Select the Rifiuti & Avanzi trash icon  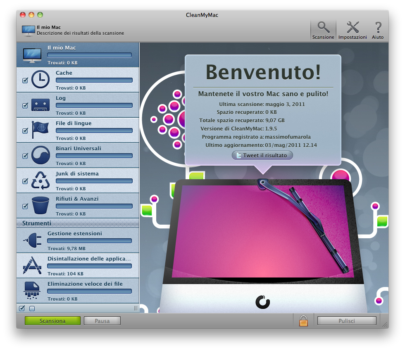click(x=40, y=206)
